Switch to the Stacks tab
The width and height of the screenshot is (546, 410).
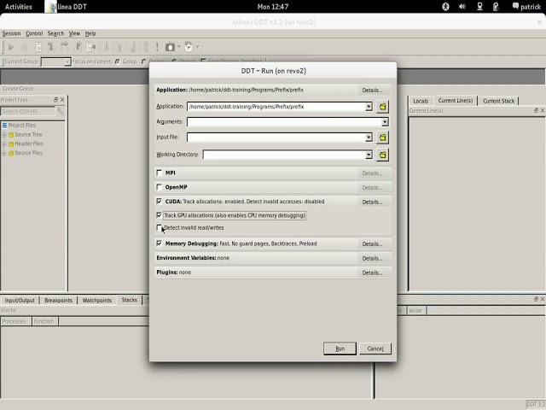(x=129, y=300)
